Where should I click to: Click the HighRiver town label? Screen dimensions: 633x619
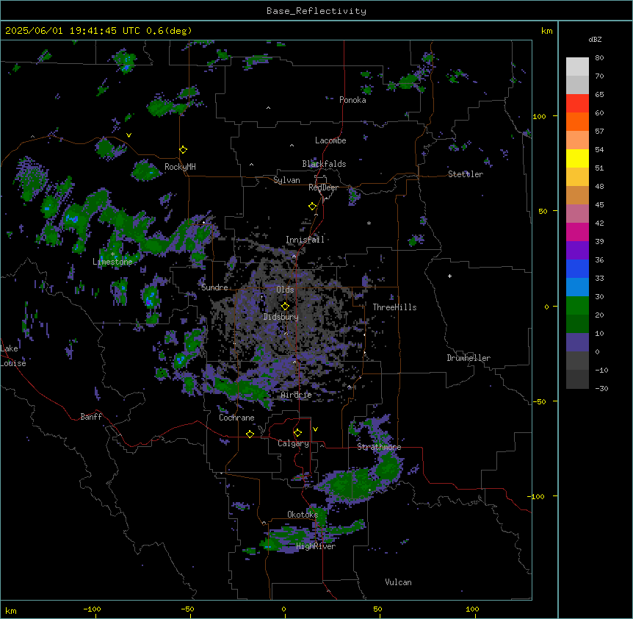pyautogui.click(x=316, y=546)
